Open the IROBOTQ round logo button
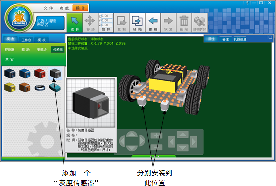 point(19,18)
